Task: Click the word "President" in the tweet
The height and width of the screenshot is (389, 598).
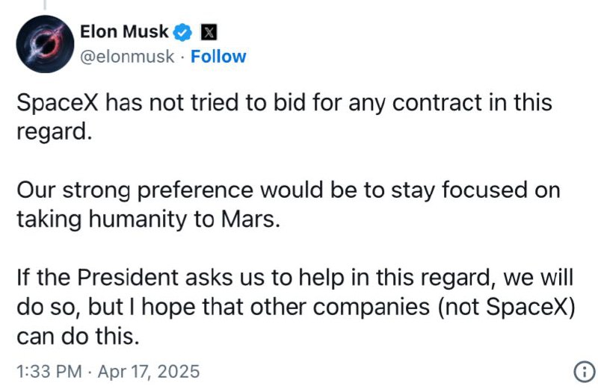Action: (128, 277)
